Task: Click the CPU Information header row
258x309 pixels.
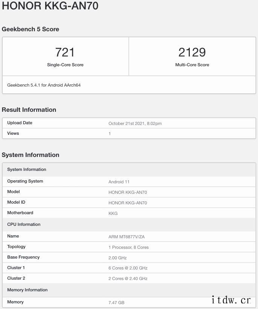Action: (129, 224)
